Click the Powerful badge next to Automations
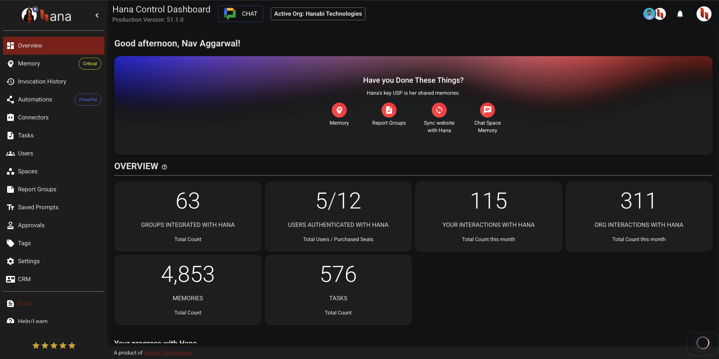The image size is (719, 359). pyautogui.click(x=88, y=100)
